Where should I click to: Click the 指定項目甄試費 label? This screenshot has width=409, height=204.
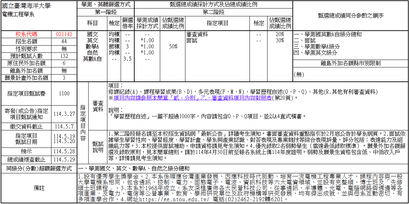click(27, 94)
